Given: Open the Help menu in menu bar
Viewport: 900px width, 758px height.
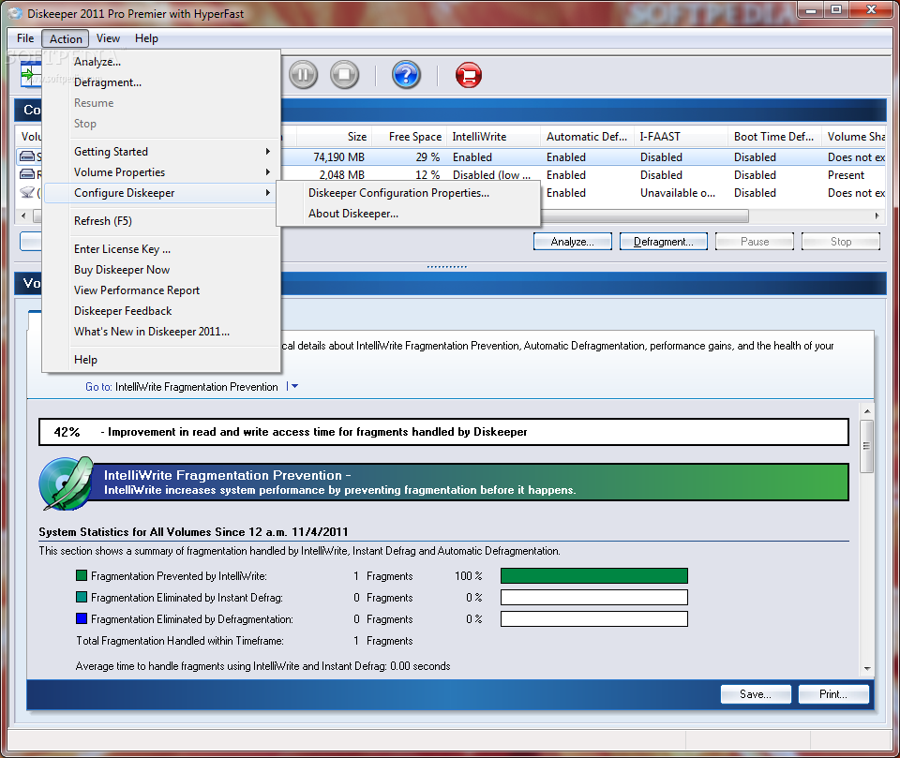Looking at the screenshot, I should tap(146, 38).
